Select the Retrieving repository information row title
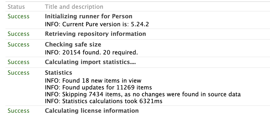This screenshot has height=116, width=270. pos(95,34)
